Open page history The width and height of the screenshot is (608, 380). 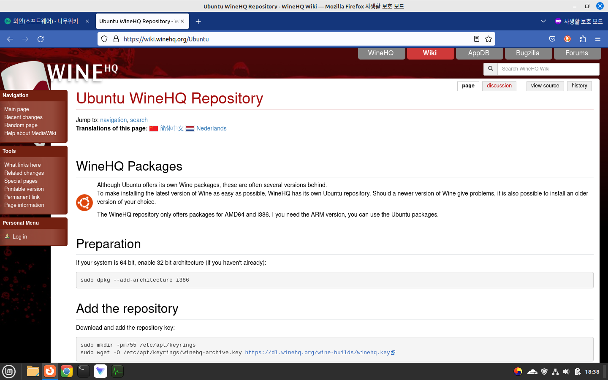pos(579,86)
